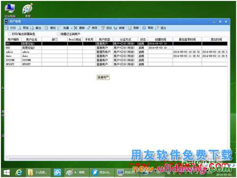Click the 用户类型 column header
Image resolution: width=237 pixels, height=178 pixels.
104,39
